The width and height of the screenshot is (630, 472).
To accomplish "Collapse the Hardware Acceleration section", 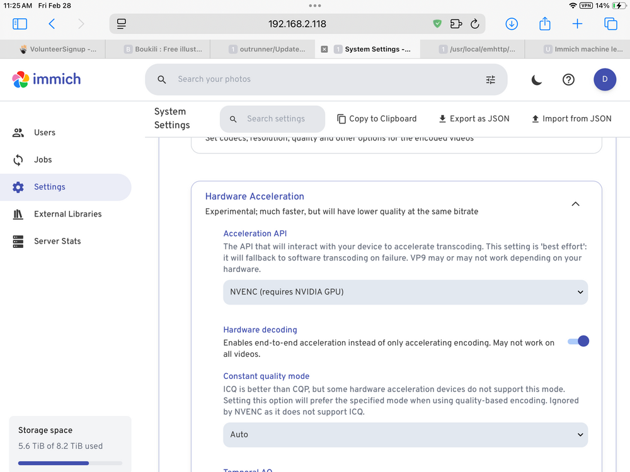I will click(x=575, y=204).
